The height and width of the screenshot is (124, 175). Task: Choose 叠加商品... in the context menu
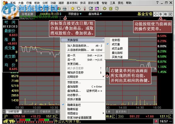82,91
